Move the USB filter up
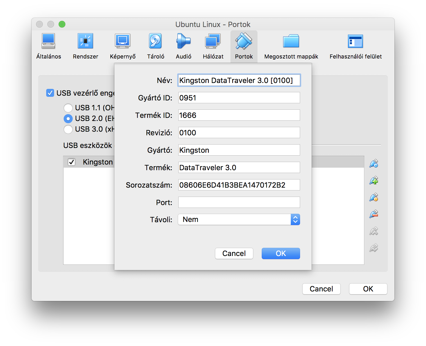Viewport: 426px width, 346px height. tap(374, 231)
